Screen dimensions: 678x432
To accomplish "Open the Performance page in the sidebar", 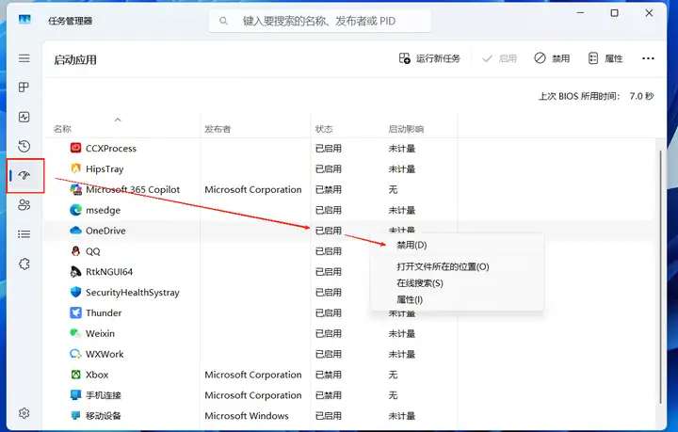I will (x=24, y=117).
